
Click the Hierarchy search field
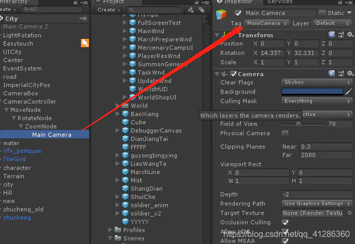[x=52, y=9]
